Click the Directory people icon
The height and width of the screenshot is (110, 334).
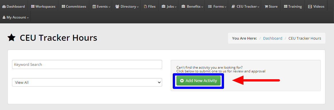[117, 7]
